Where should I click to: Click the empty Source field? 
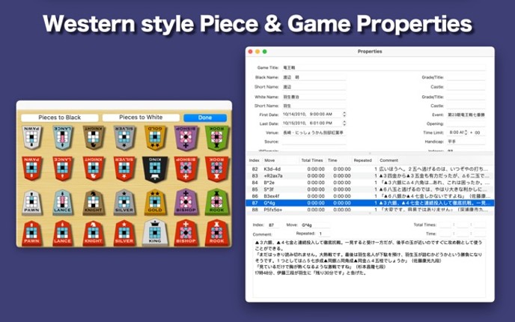pyautogui.click(x=314, y=142)
